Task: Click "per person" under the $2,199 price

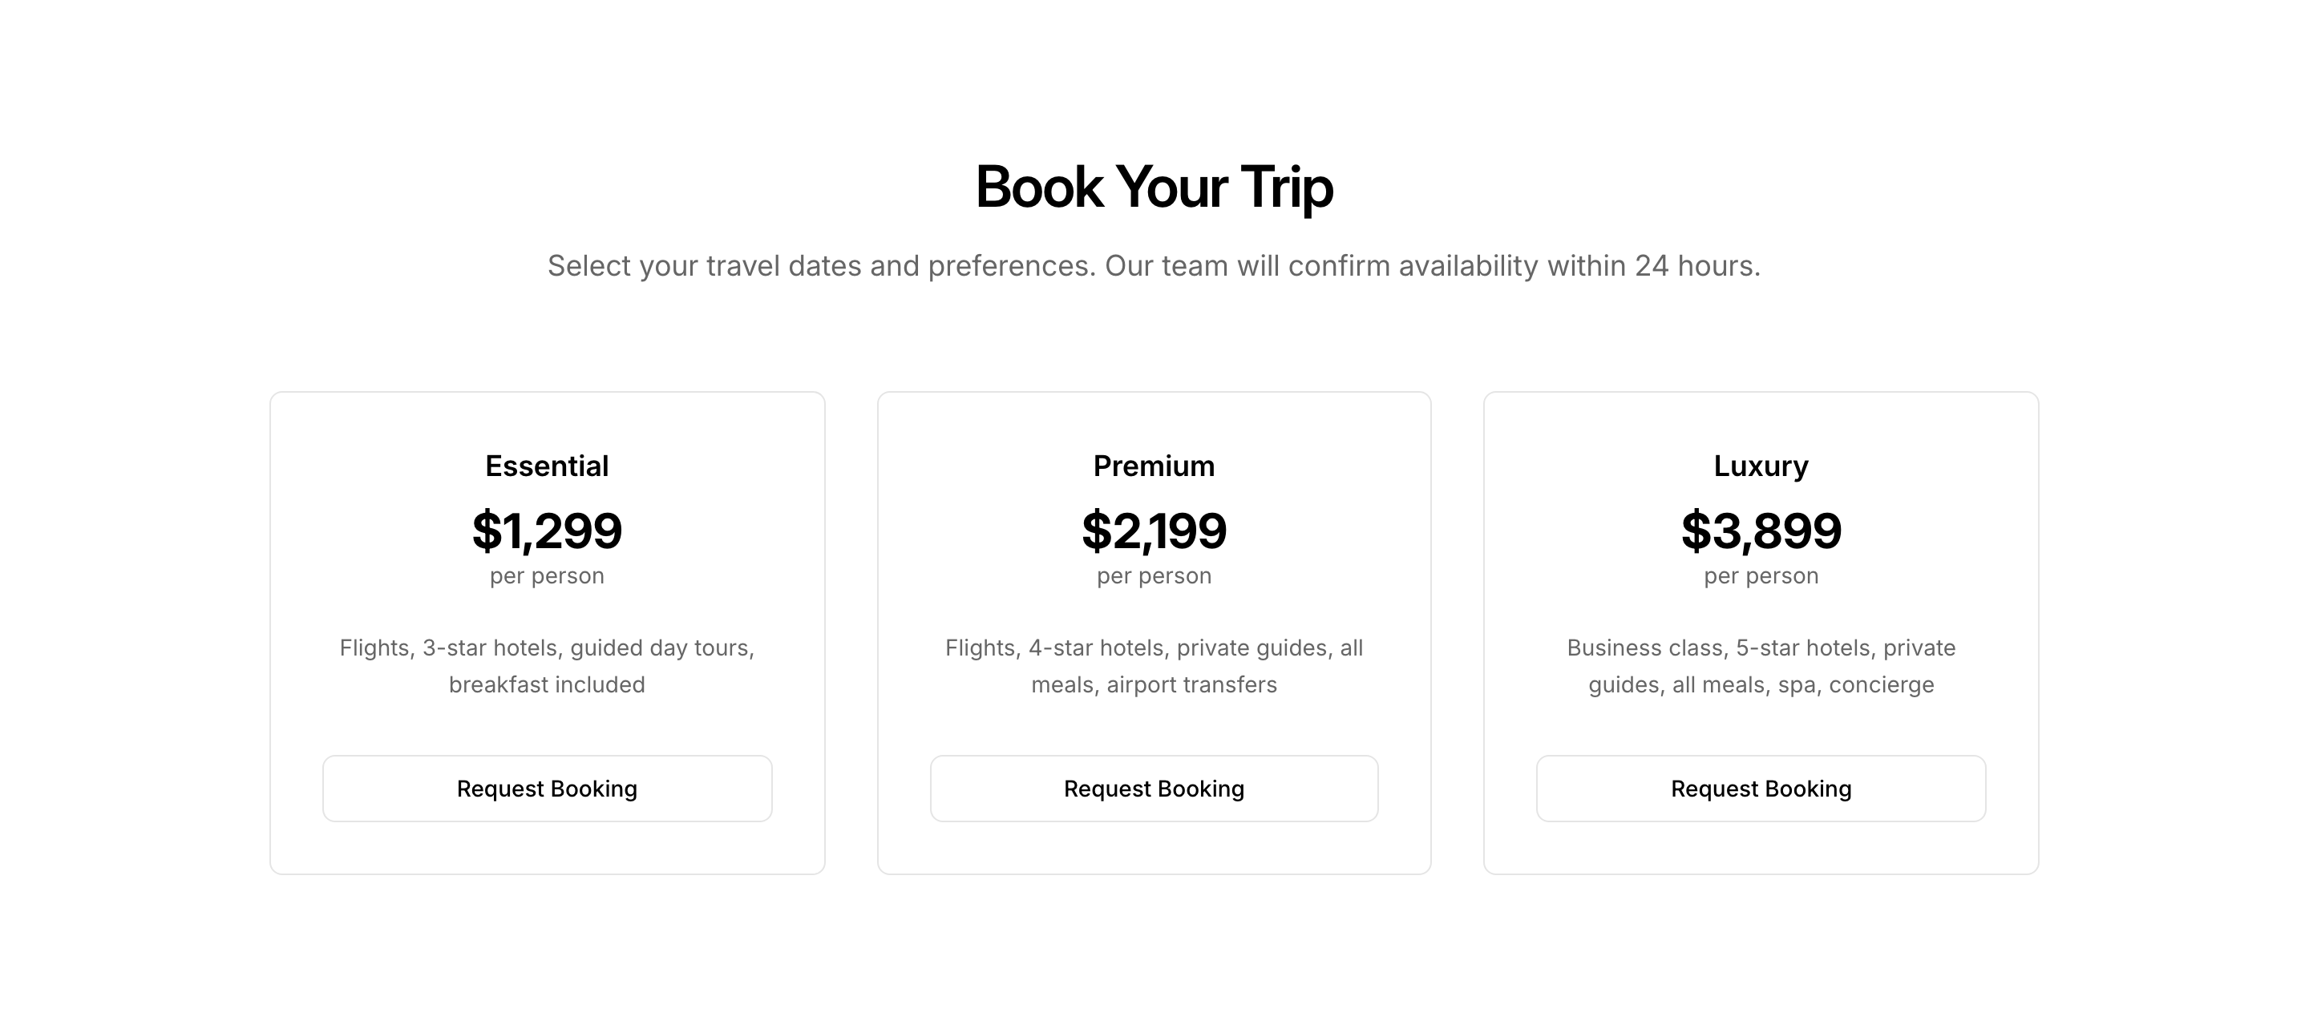Action: (1154, 575)
